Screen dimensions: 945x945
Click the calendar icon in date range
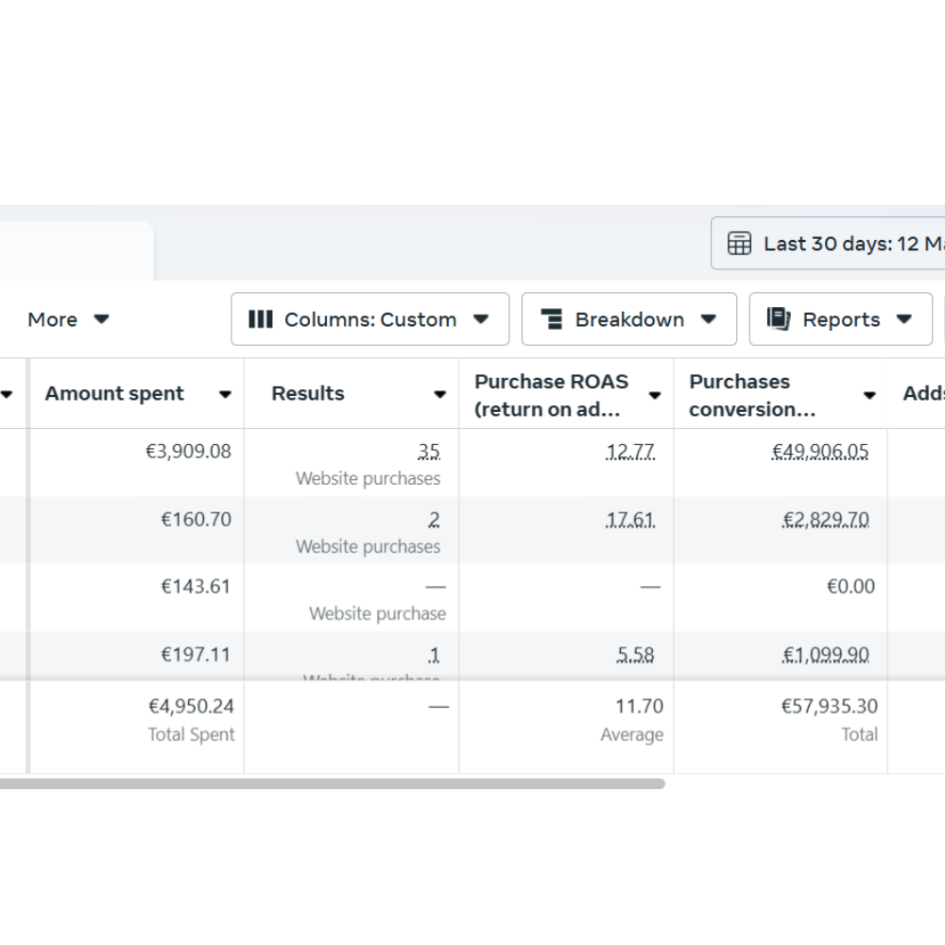tap(739, 244)
